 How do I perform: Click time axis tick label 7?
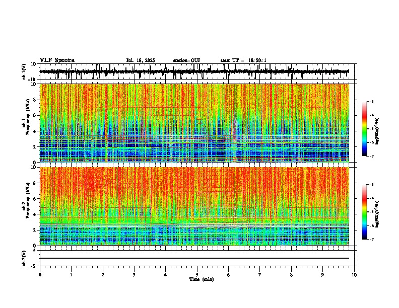[x=260, y=275]
